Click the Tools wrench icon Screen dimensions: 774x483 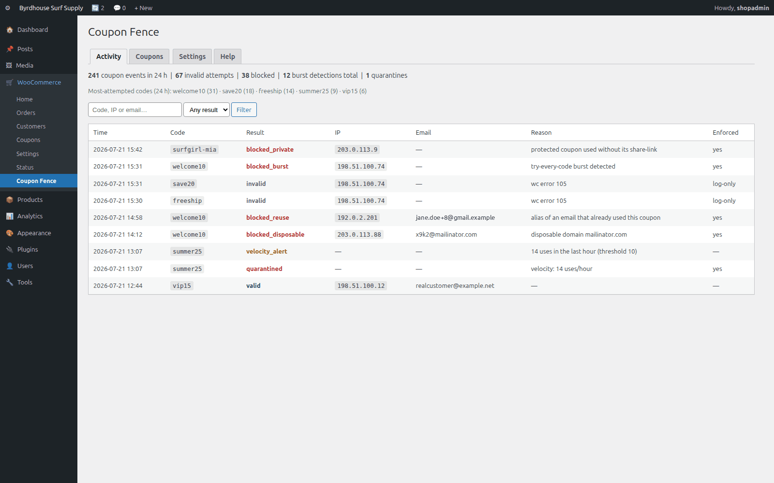click(x=10, y=283)
